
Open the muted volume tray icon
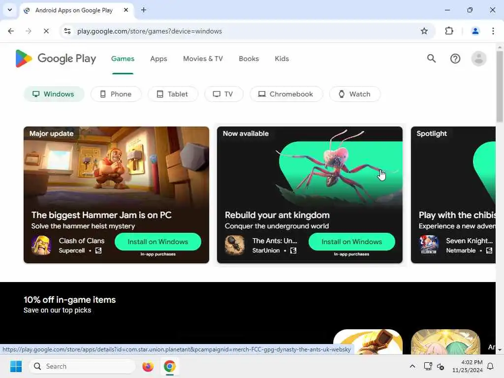pyautogui.click(x=441, y=366)
